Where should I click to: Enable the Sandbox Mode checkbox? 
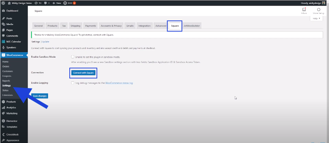pos(72,57)
